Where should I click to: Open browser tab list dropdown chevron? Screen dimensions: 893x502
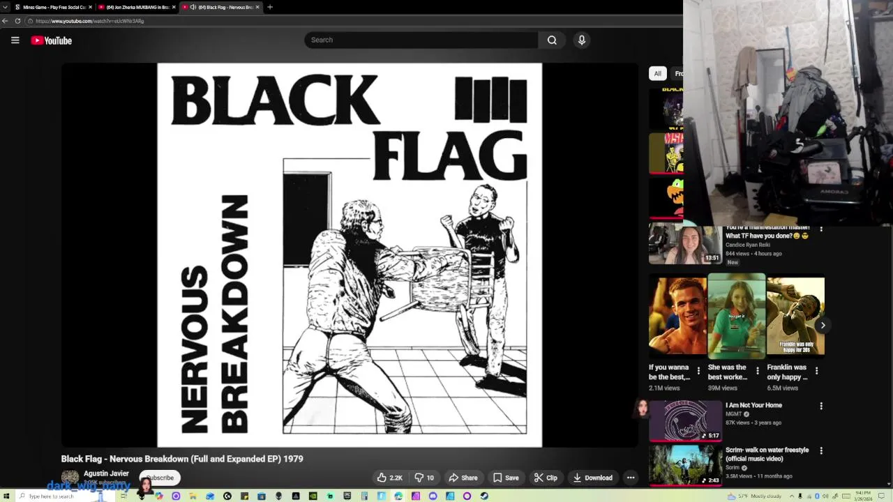tap(5, 7)
